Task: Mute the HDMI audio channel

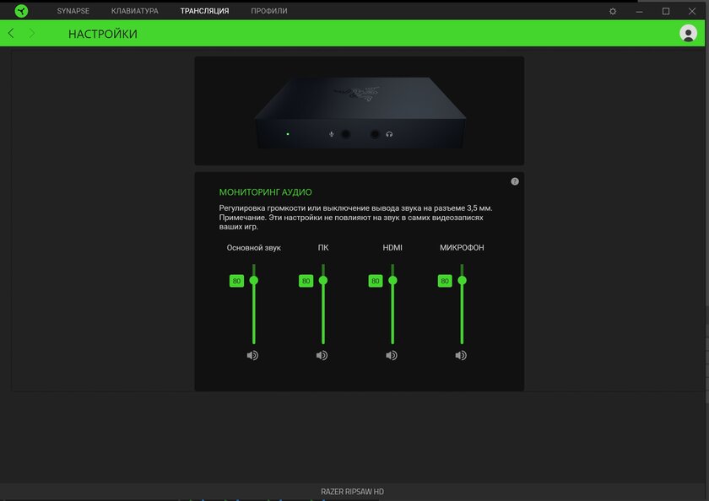Action: 392,356
